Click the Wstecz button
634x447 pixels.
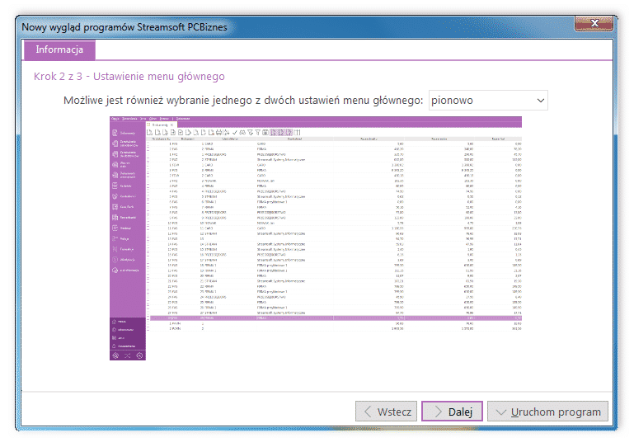point(386,412)
